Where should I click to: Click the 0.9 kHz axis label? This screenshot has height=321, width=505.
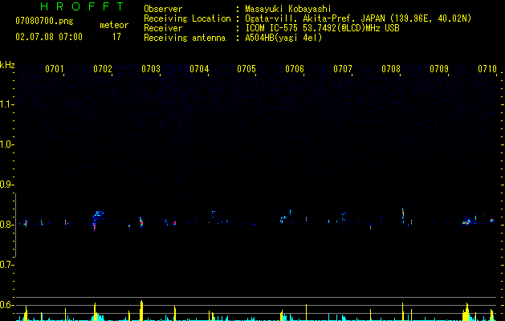click(x=6, y=185)
